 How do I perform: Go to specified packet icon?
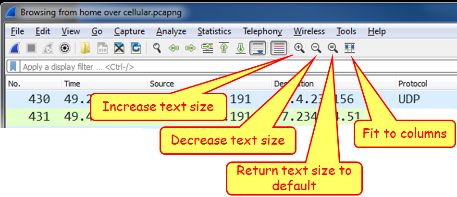(x=207, y=48)
